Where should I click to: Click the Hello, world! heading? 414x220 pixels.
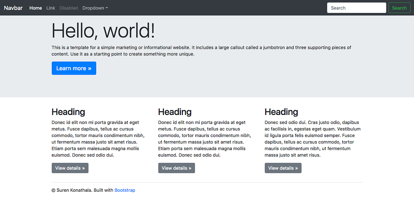tap(103, 31)
